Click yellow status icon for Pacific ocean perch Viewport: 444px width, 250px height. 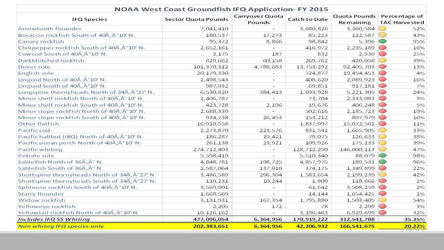[x=383, y=143]
